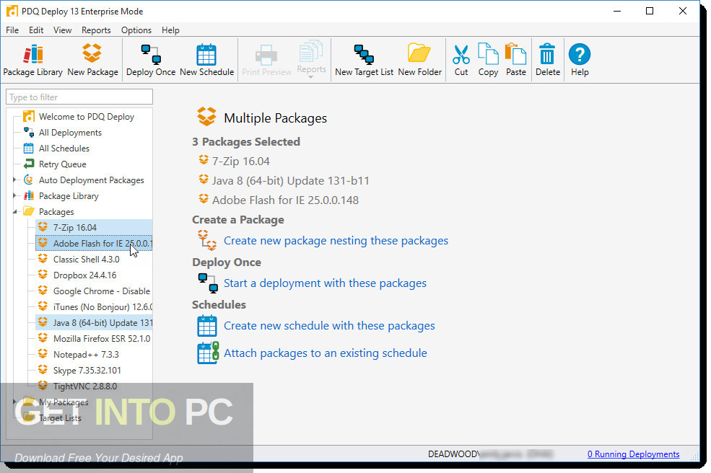Image resolution: width=711 pixels, height=473 pixels.
Task: Open the Edit menu
Action: (x=36, y=30)
